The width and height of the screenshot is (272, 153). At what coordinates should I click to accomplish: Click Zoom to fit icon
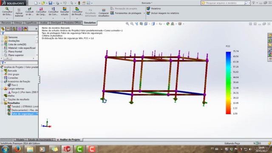(127, 24)
